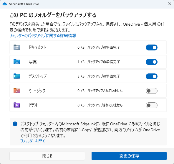Disable the デスクトップ backup toggle

coord(151,76)
